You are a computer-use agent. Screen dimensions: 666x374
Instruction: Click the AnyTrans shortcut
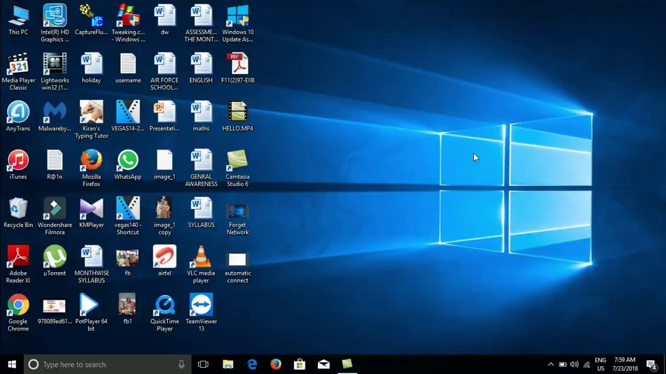point(18,116)
